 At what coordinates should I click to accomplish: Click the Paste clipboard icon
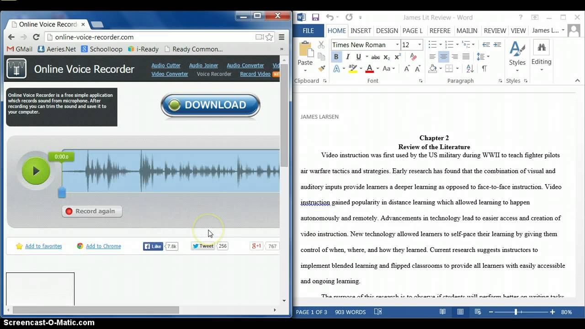(x=305, y=49)
